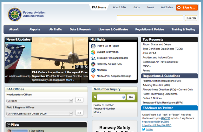Click the NY/NJ/PHL Airspace Redesign signal icon

click(93, 76)
